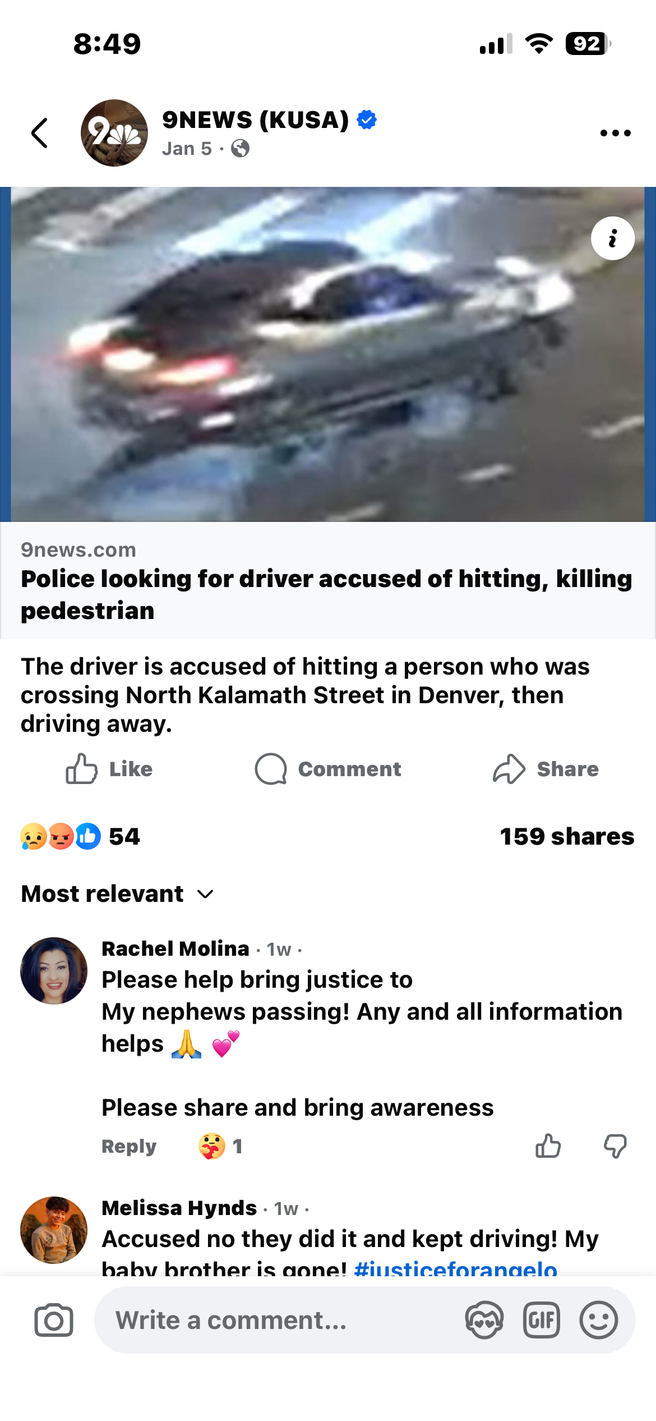Open the avatar sticker icon in comment box
The image size is (656, 1421).
pyautogui.click(x=484, y=1320)
